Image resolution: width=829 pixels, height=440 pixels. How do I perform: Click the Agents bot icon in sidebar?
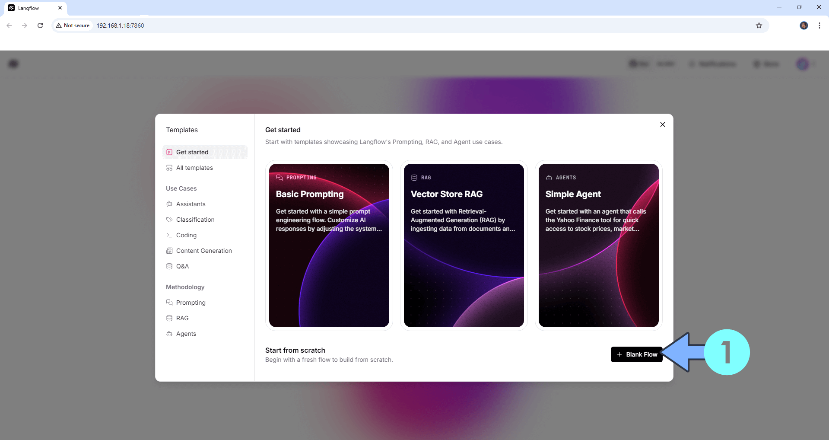pyautogui.click(x=169, y=334)
